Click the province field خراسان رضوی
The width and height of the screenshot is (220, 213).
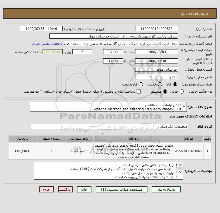pyautogui.click(x=157, y=69)
